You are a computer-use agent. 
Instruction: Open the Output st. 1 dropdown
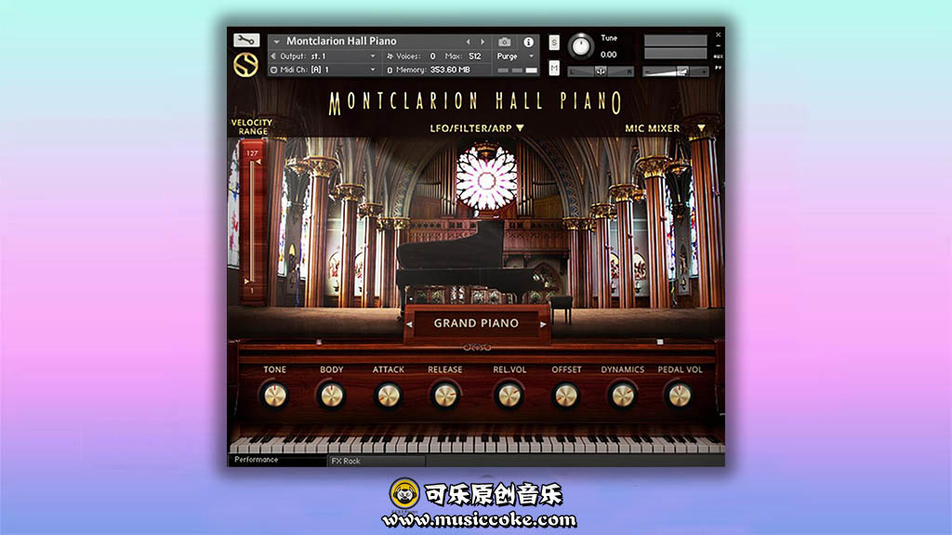coord(373,57)
